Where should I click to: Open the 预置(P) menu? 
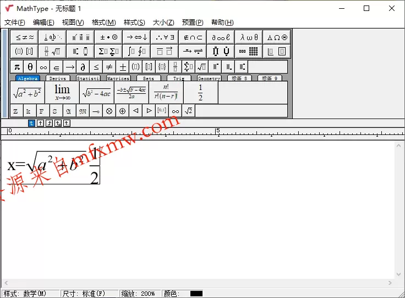pyautogui.click(x=193, y=23)
